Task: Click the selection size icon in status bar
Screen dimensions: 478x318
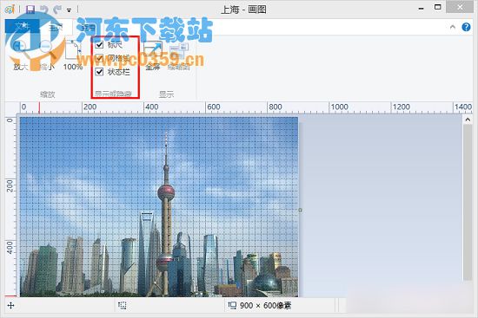Action: [x=123, y=306]
